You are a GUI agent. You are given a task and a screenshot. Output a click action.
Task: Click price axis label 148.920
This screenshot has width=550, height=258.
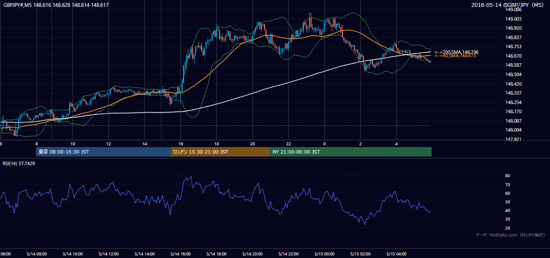pyautogui.click(x=513, y=28)
